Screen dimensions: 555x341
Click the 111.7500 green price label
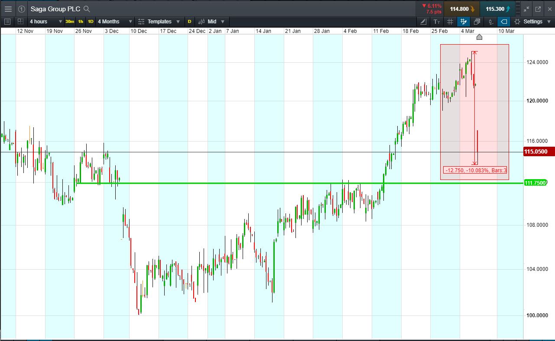[x=536, y=183]
